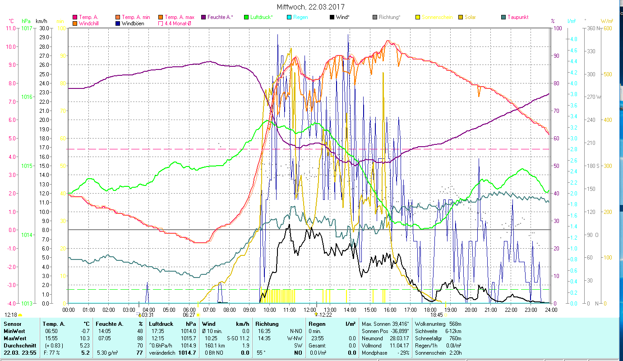Click the pink Temp. A. legend swatch
The height and width of the screenshot is (361, 623).
[75, 17]
